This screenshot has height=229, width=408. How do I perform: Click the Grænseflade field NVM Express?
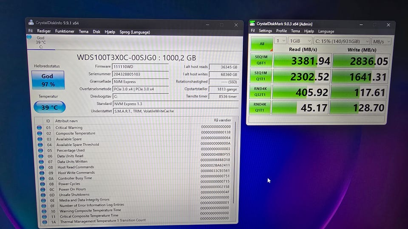point(141,81)
